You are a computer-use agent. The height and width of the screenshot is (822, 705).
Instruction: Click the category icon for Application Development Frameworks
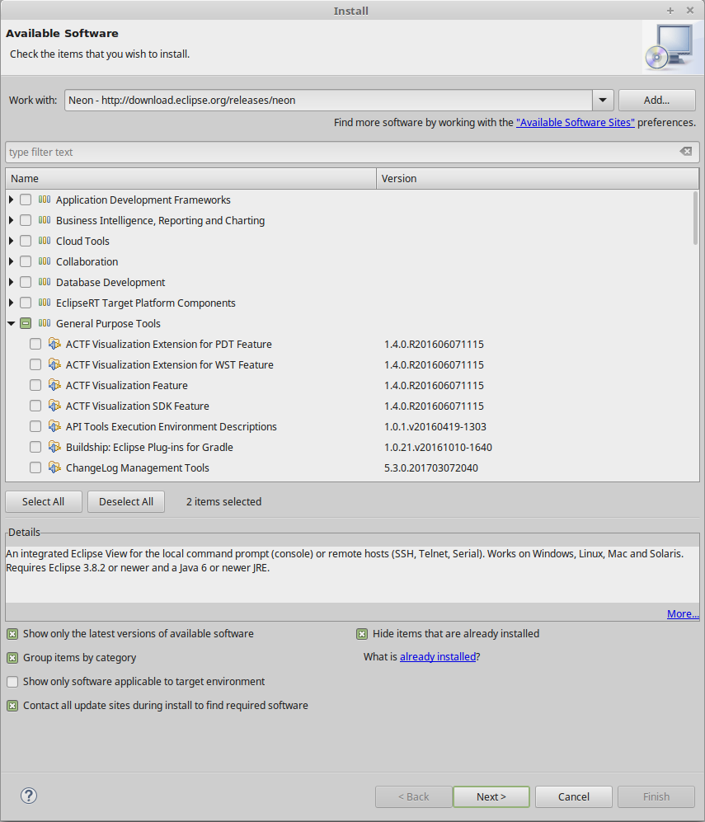tap(45, 200)
